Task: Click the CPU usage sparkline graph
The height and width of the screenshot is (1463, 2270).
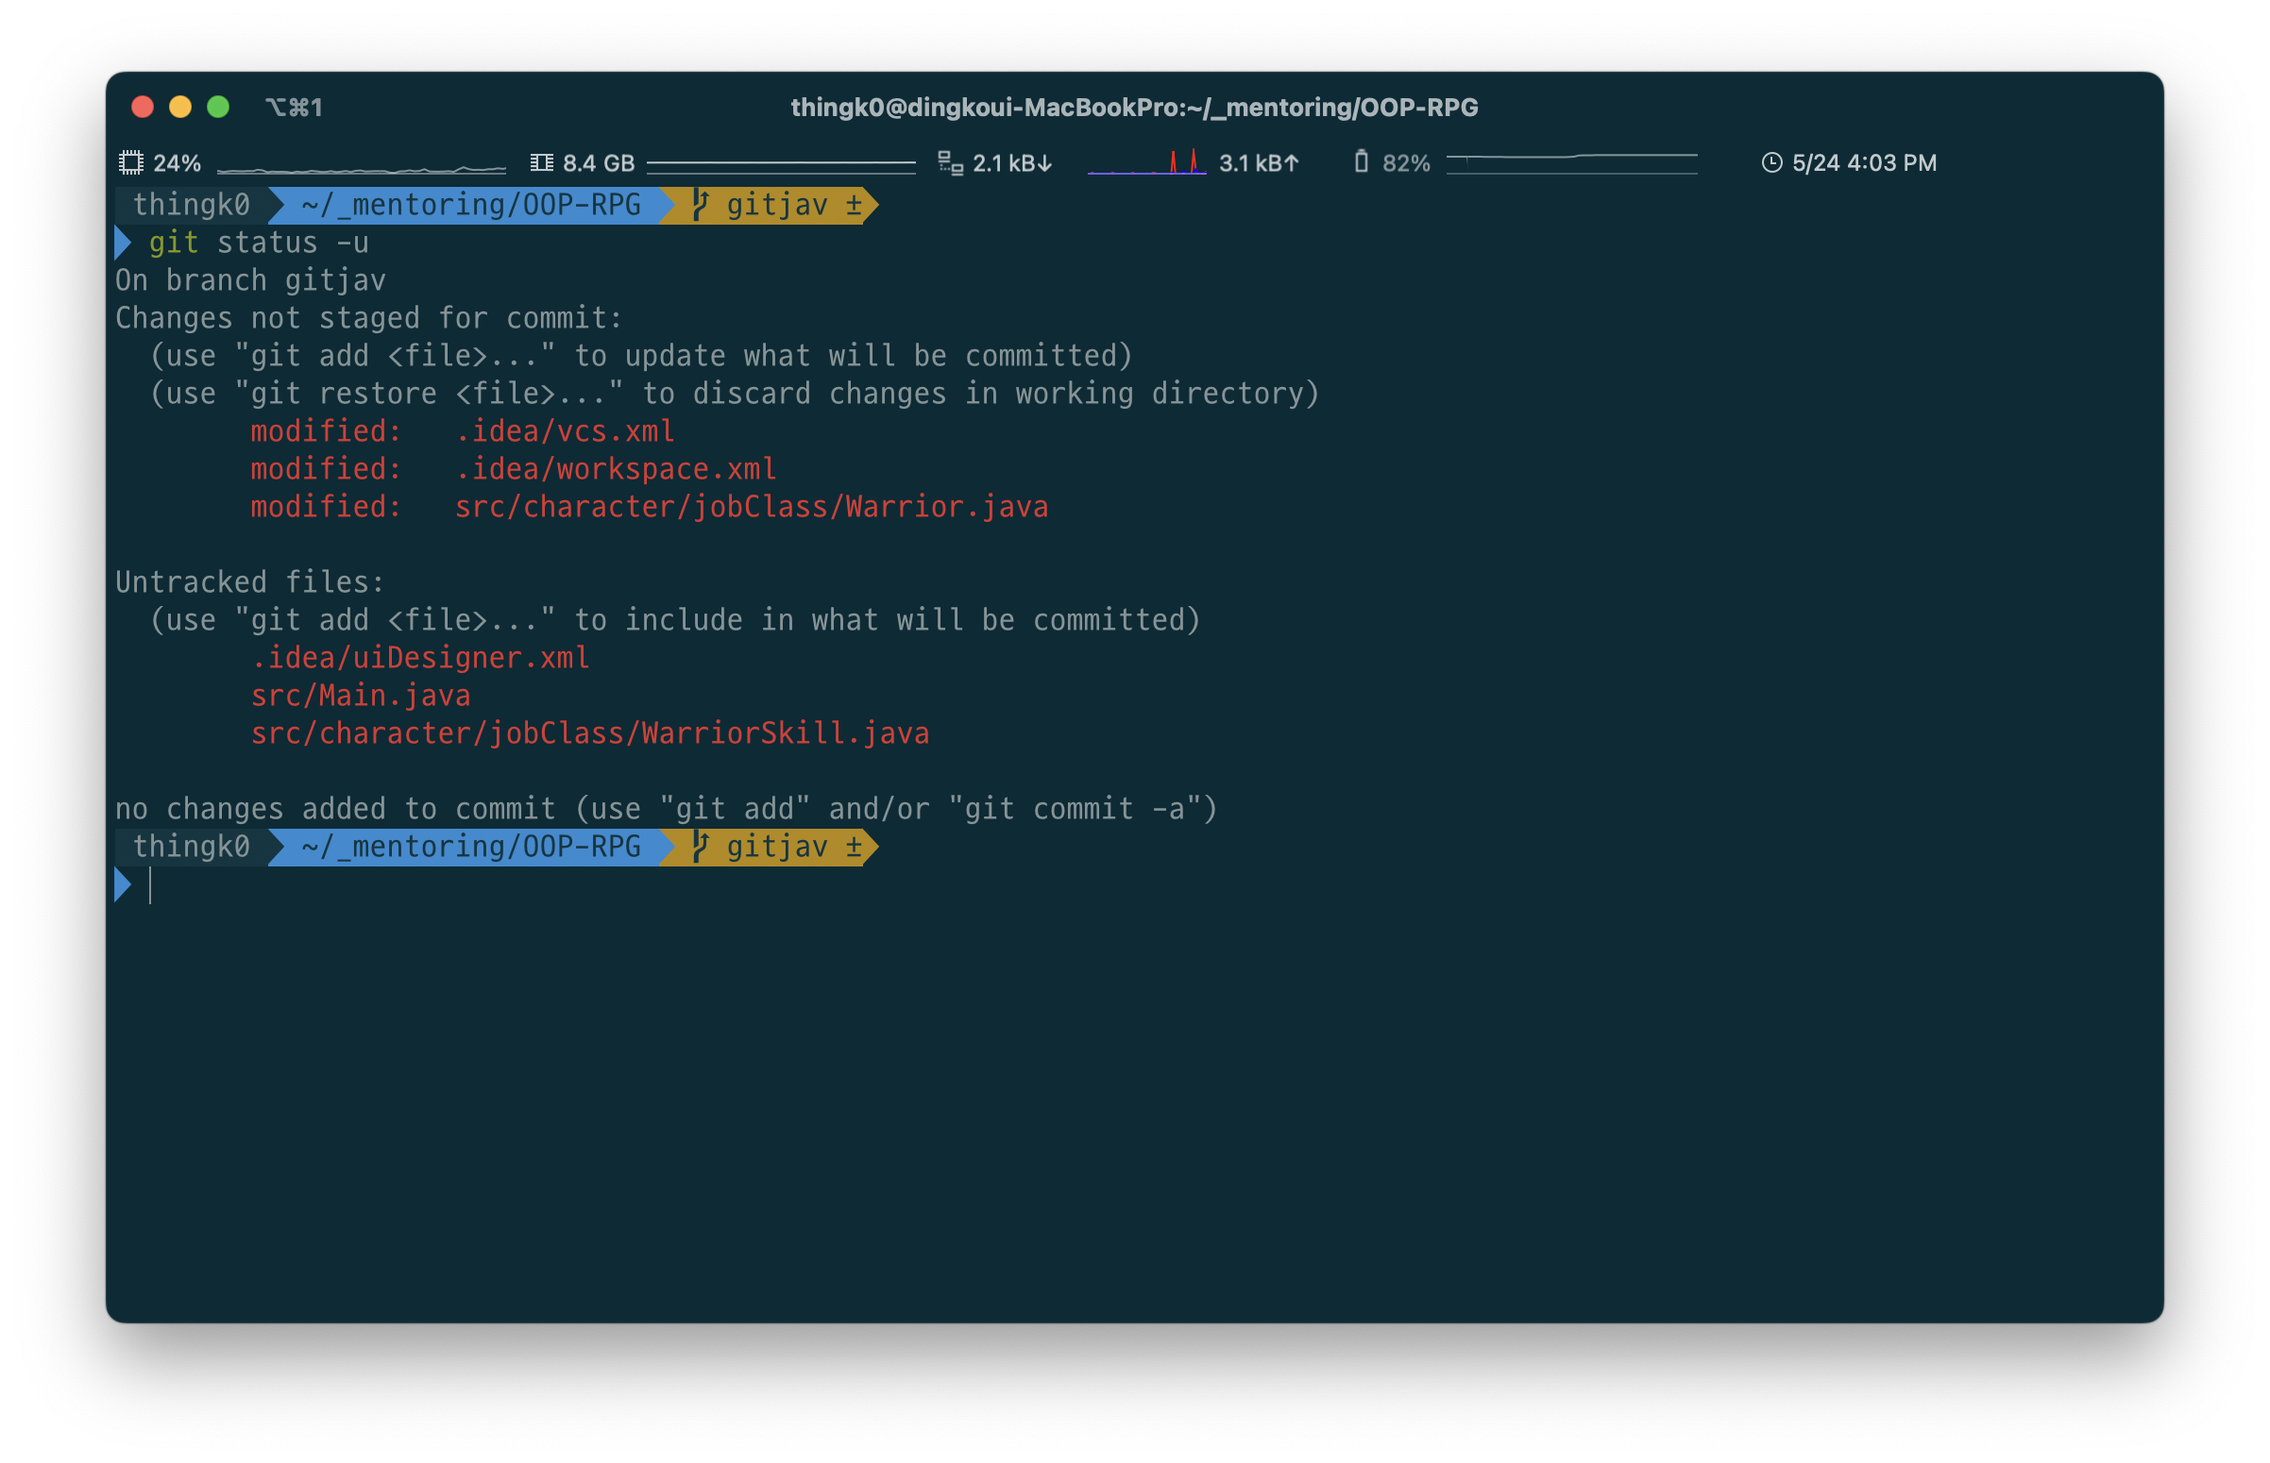Action: pos(361,169)
